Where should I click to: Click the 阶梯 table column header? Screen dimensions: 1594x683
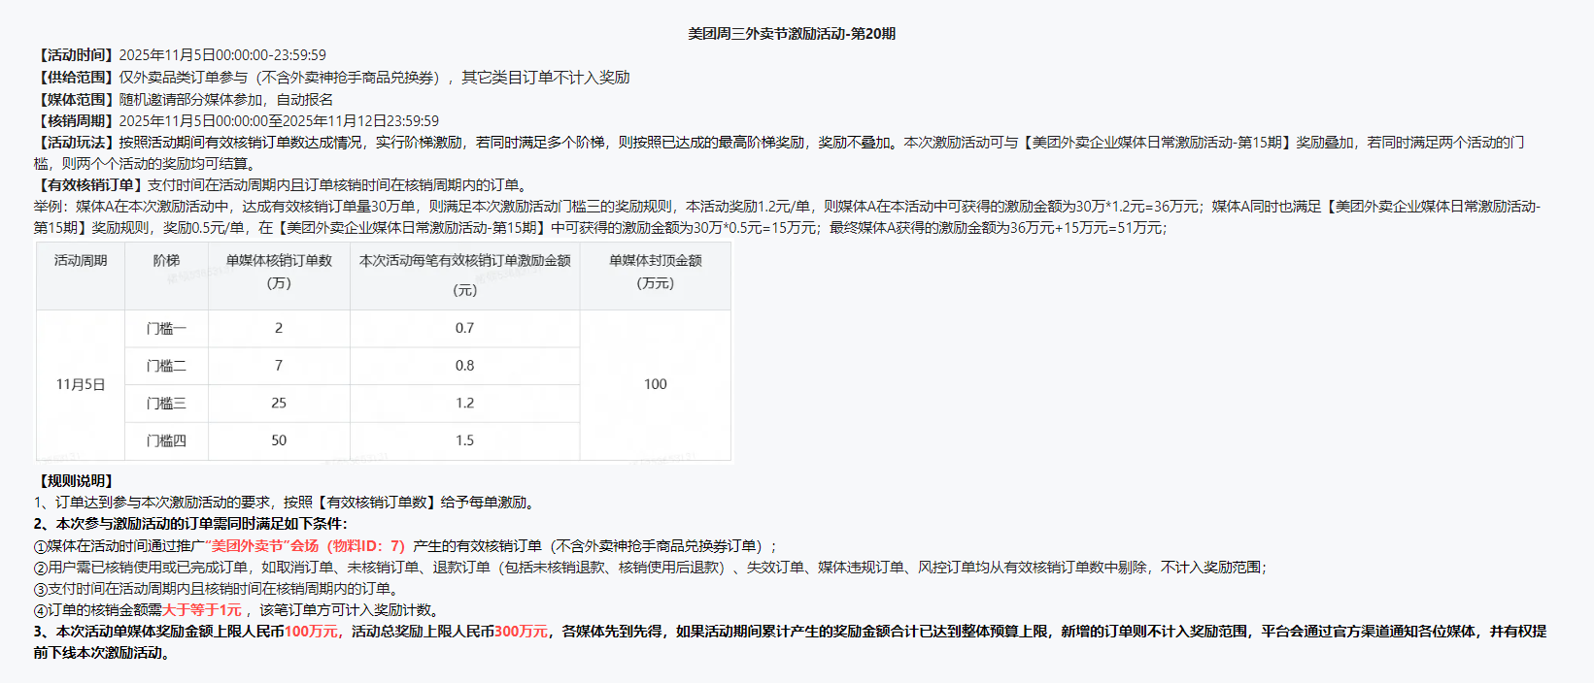[x=166, y=261]
